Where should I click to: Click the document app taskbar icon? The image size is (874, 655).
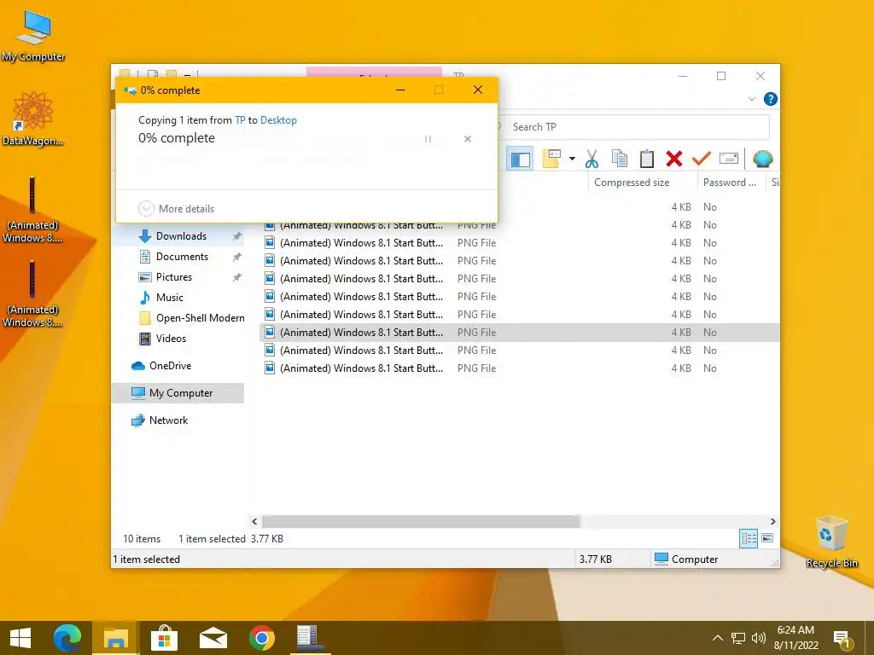(x=308, y=638)
